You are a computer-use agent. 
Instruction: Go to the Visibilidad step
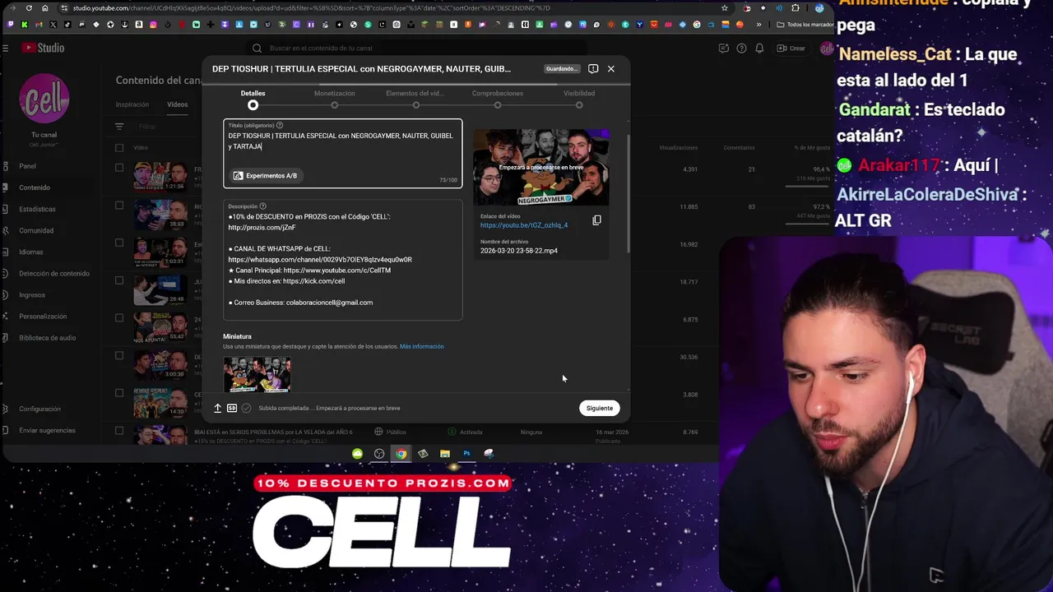tap(579, 99)
